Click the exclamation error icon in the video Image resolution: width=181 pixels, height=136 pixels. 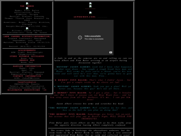tap(80, 38)
